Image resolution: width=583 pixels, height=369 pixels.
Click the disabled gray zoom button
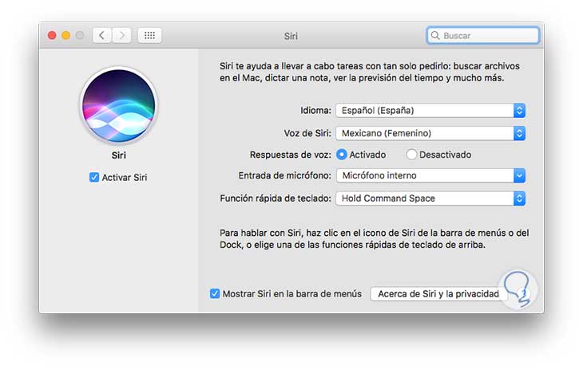coord(80,35)
